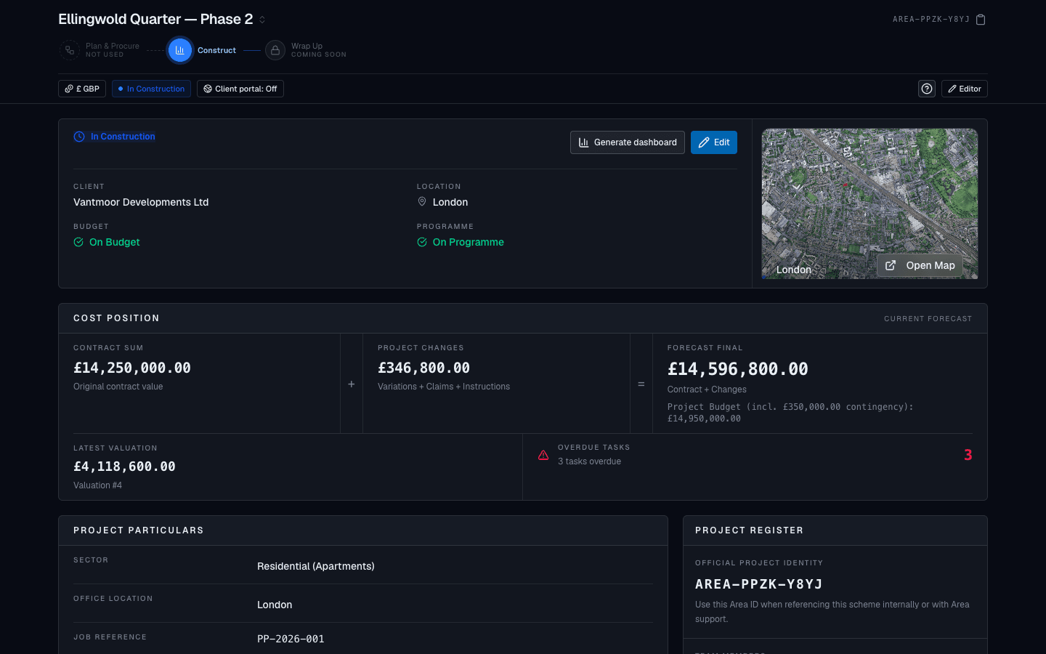Click the Construct stage chart icon
The image size is (1046, 654).
pos(179,50)
